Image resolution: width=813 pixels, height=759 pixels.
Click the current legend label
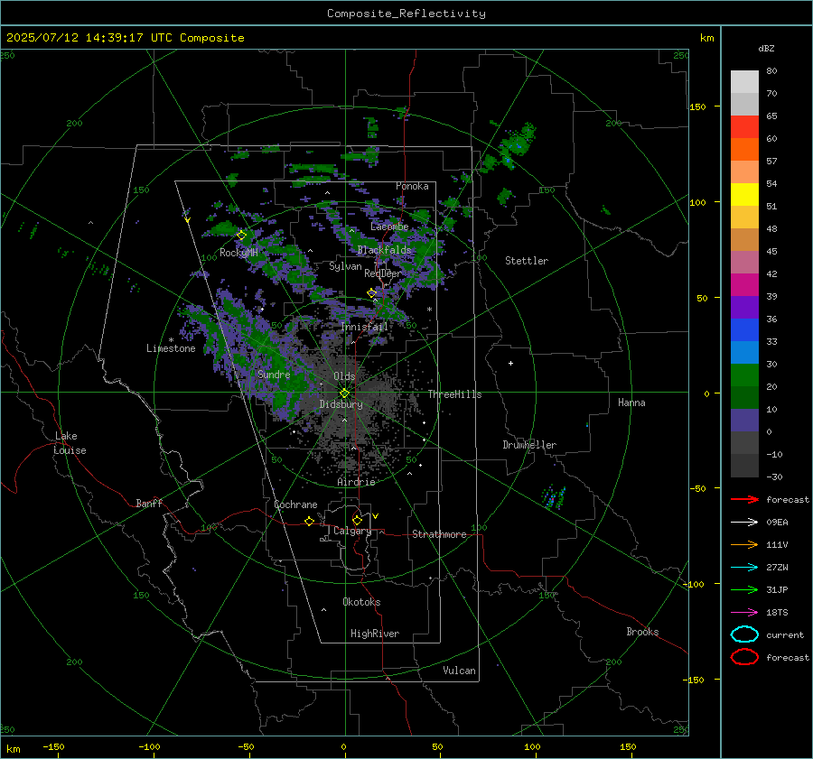coord(785,635)
